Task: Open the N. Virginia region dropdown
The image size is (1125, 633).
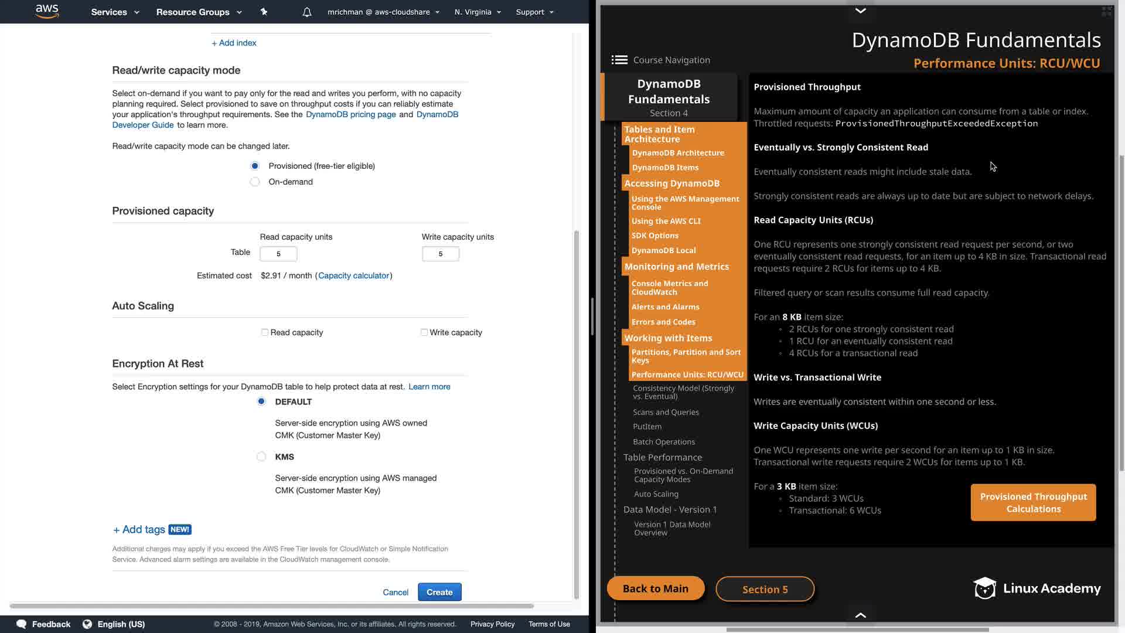Action: [x=478, y=12]
